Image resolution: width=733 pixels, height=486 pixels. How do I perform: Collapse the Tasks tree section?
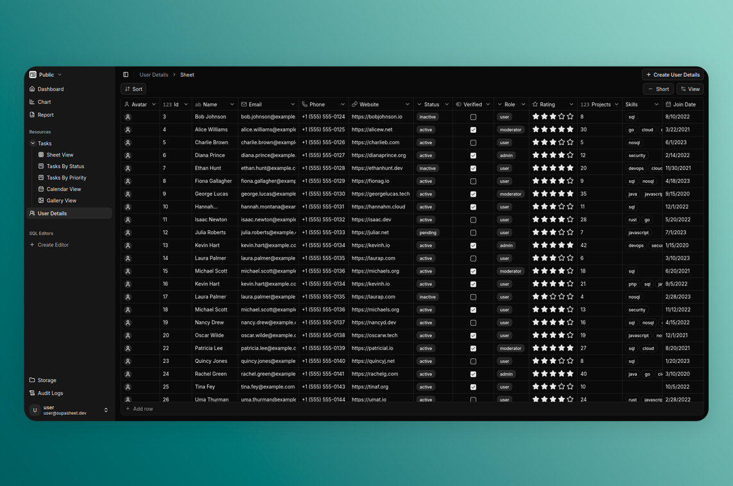point(33,144)
